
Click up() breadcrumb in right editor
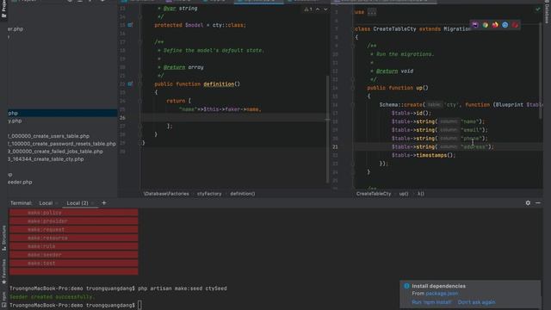404,194
